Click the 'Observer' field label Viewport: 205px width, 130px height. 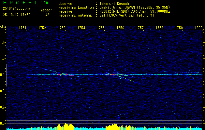66,4
